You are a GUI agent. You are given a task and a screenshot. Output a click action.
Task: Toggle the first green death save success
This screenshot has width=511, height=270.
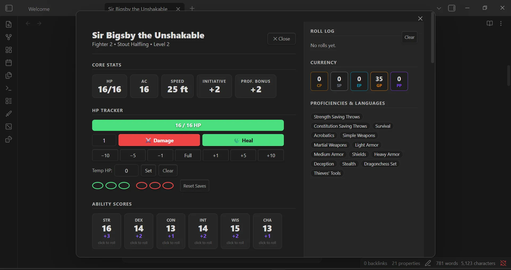[98, 185]
